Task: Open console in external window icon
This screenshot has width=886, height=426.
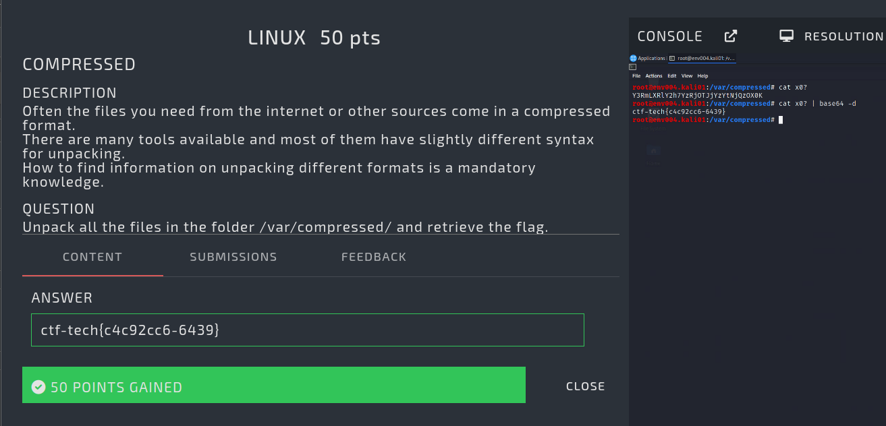Action: [730, 36]
